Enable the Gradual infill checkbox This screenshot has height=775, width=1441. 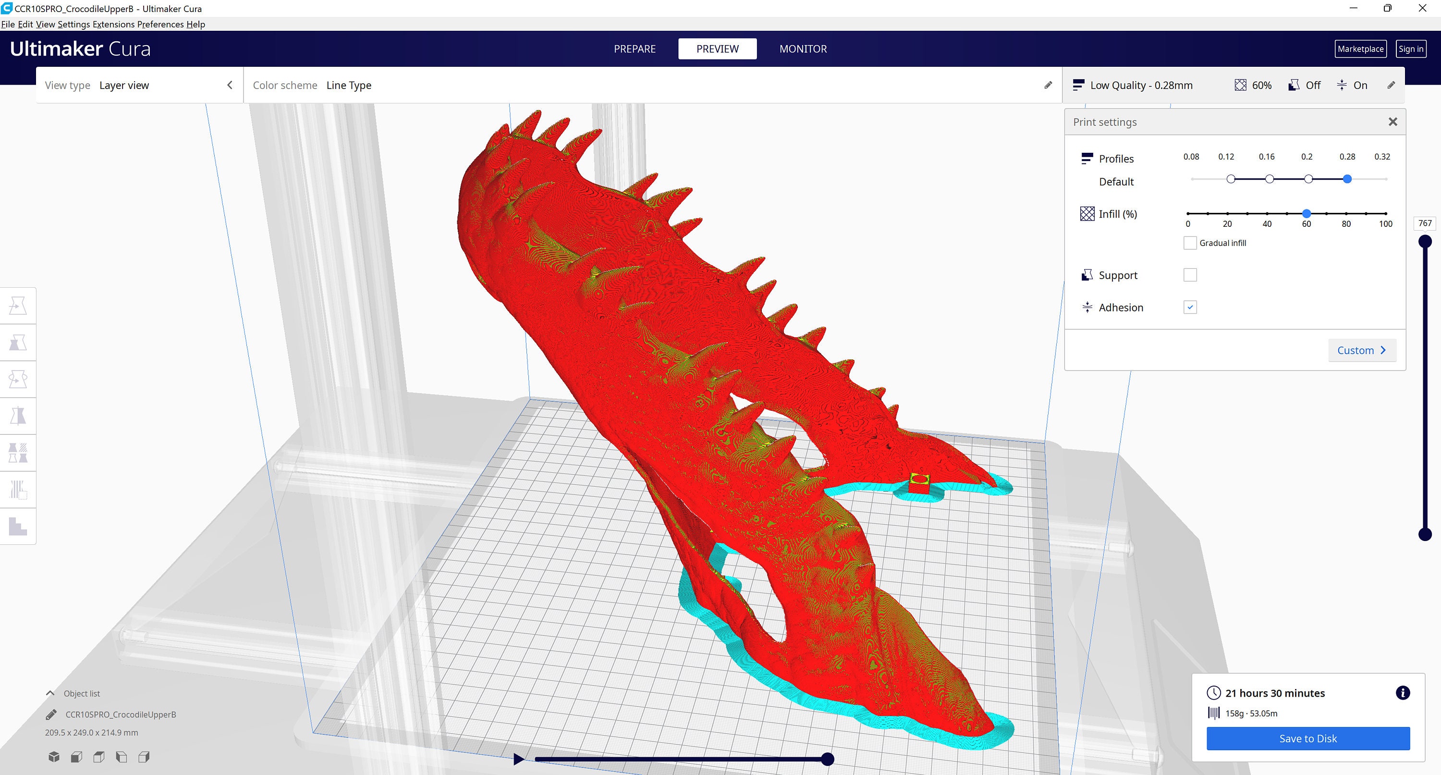[1190, 243]
